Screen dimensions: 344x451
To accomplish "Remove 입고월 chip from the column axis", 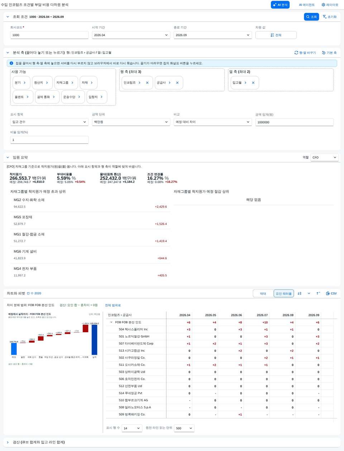I will point(253,83).
